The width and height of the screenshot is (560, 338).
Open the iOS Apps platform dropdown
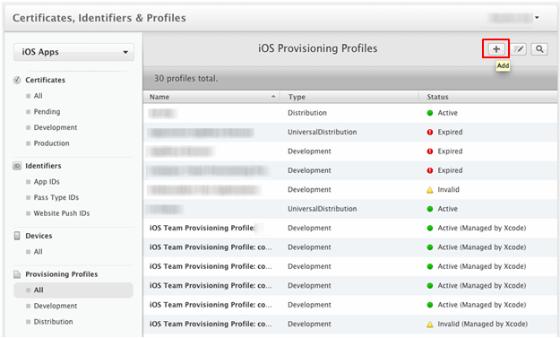74,52
